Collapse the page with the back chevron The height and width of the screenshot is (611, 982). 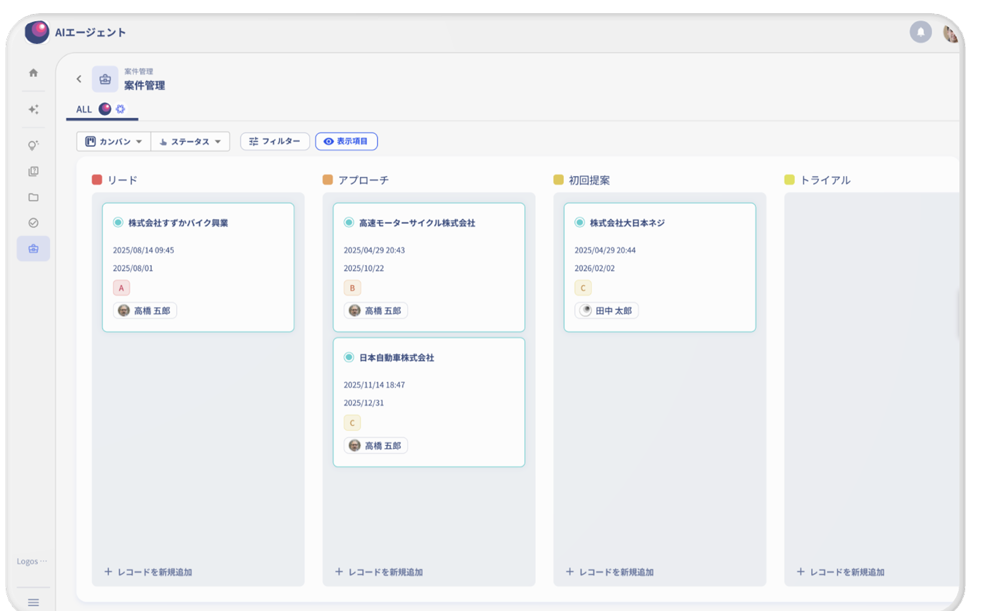tap(79, 79)
